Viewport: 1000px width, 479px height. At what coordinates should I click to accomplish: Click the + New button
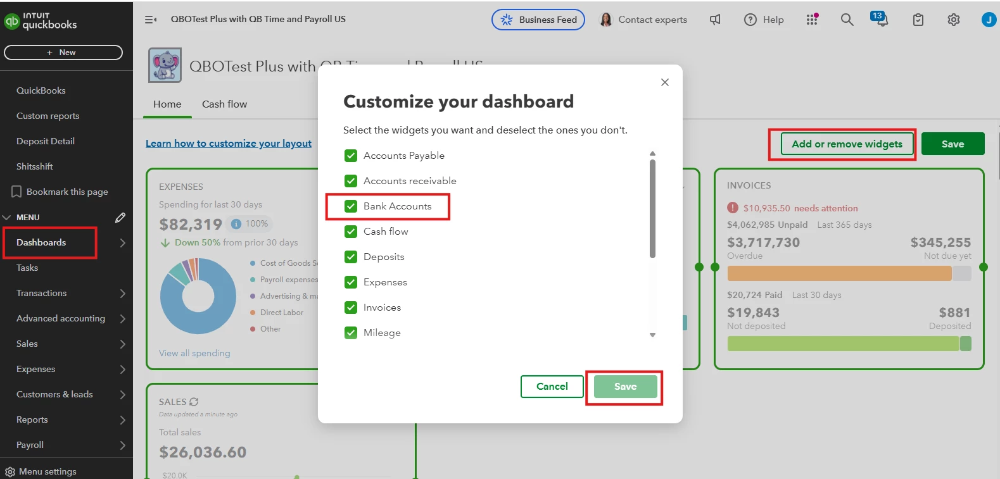[x=63, y=53]
